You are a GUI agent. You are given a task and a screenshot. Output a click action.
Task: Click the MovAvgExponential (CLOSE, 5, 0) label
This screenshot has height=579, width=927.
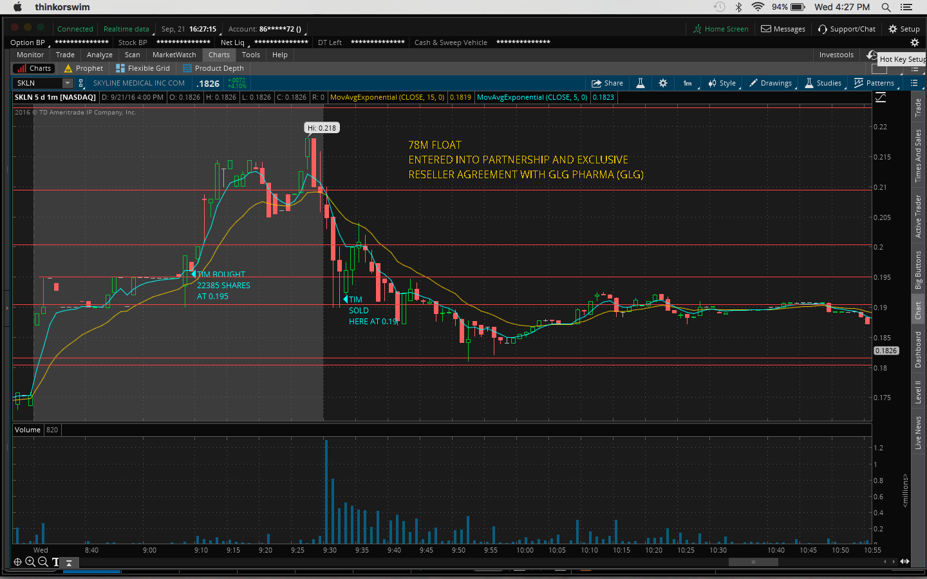click(x=532, y=97)
